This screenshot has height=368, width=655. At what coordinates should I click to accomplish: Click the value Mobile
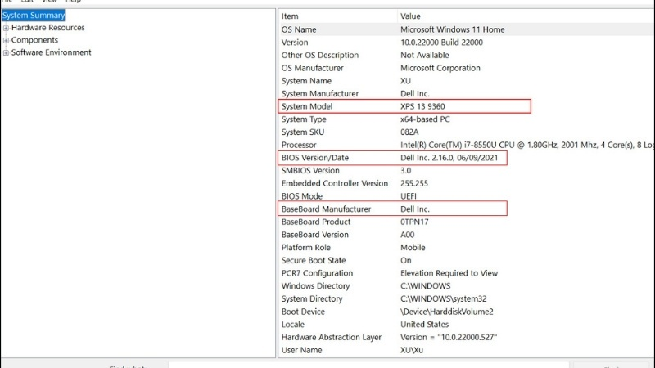click(x=413, y=248)
